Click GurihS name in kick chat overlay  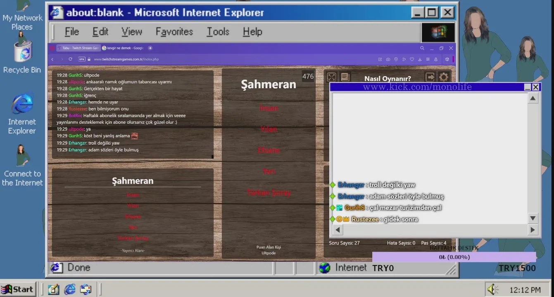pyautogui.click(x=354, y=208)
